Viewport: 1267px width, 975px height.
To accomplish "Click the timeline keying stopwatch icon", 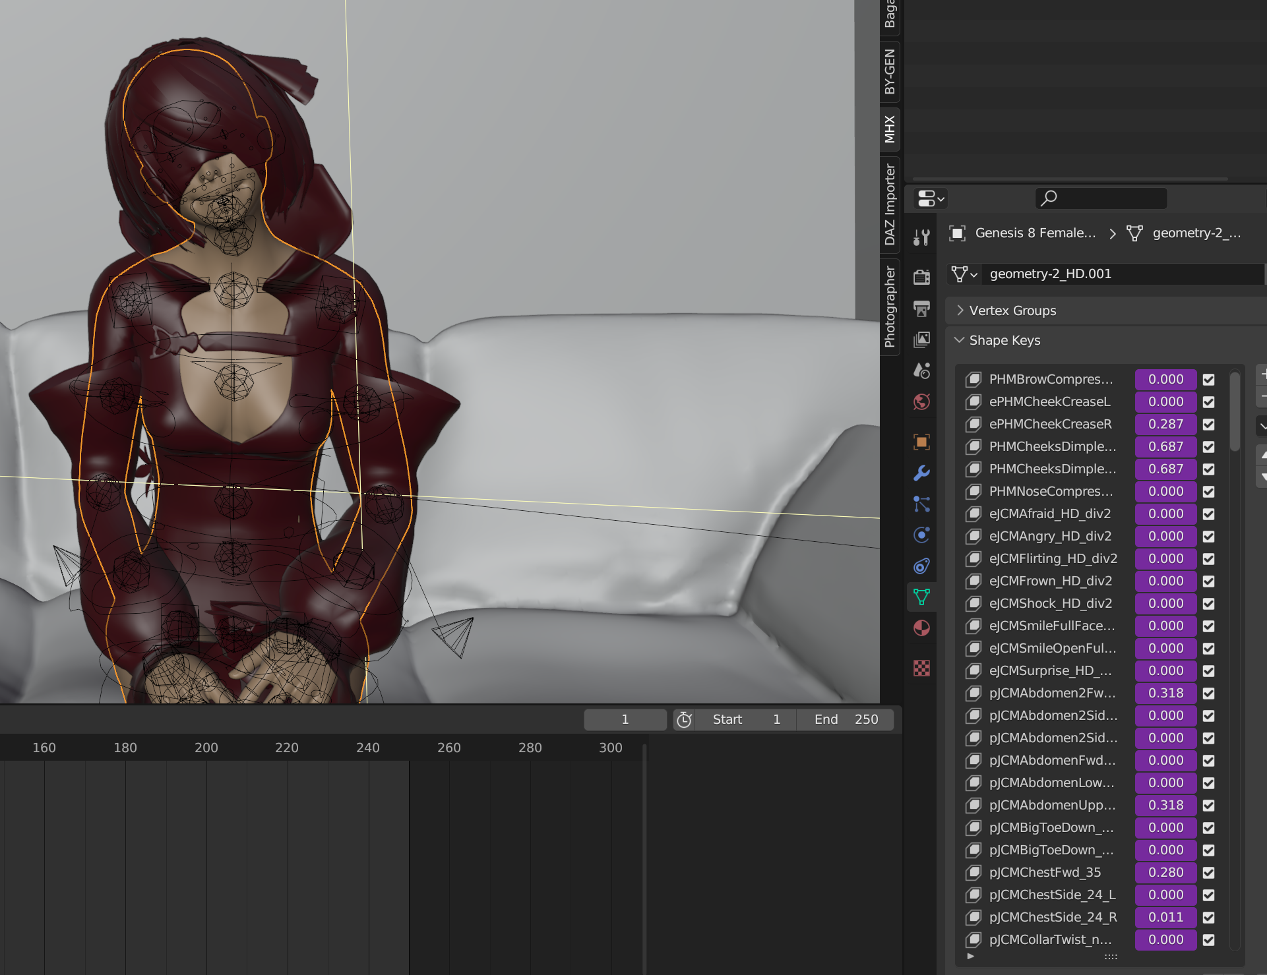I will pos(684,719).
